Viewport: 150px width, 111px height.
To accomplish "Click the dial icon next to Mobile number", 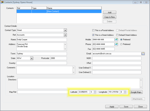I will [x=116, y=39].
